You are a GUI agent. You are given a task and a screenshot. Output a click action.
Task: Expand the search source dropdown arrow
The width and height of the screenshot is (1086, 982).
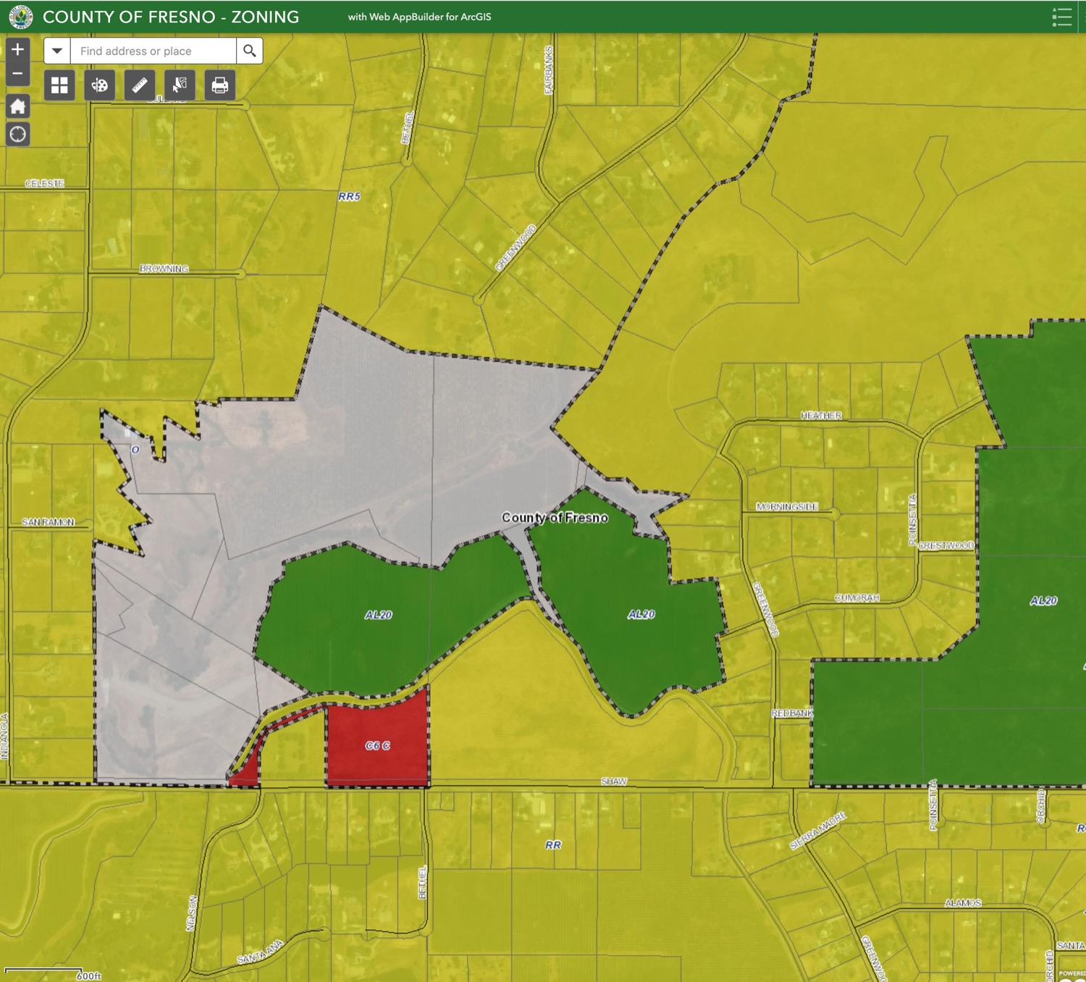(57, 51)
